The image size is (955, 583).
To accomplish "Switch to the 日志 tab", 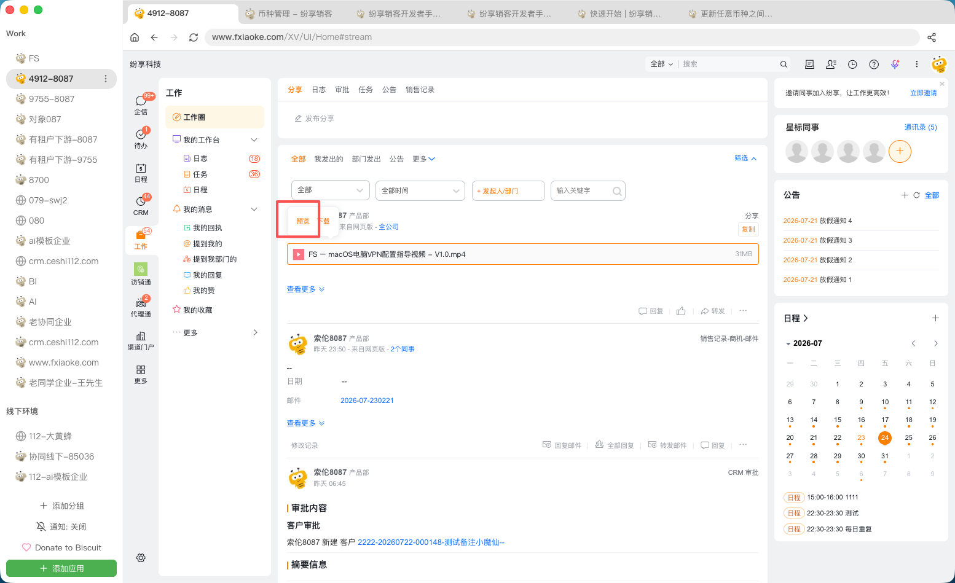I will click(318, 90).
